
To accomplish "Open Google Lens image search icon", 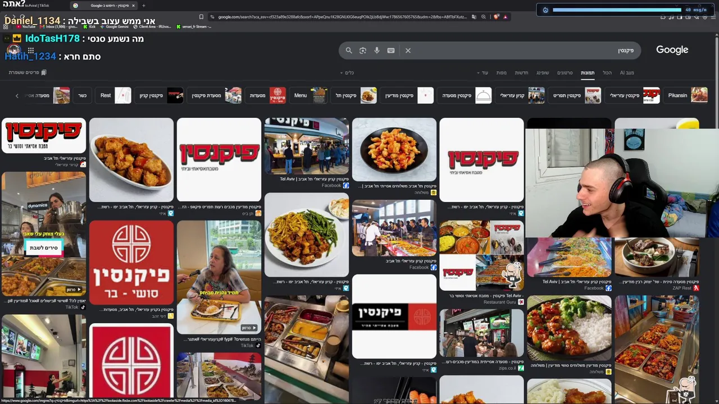I will click(x=363, y=50).
